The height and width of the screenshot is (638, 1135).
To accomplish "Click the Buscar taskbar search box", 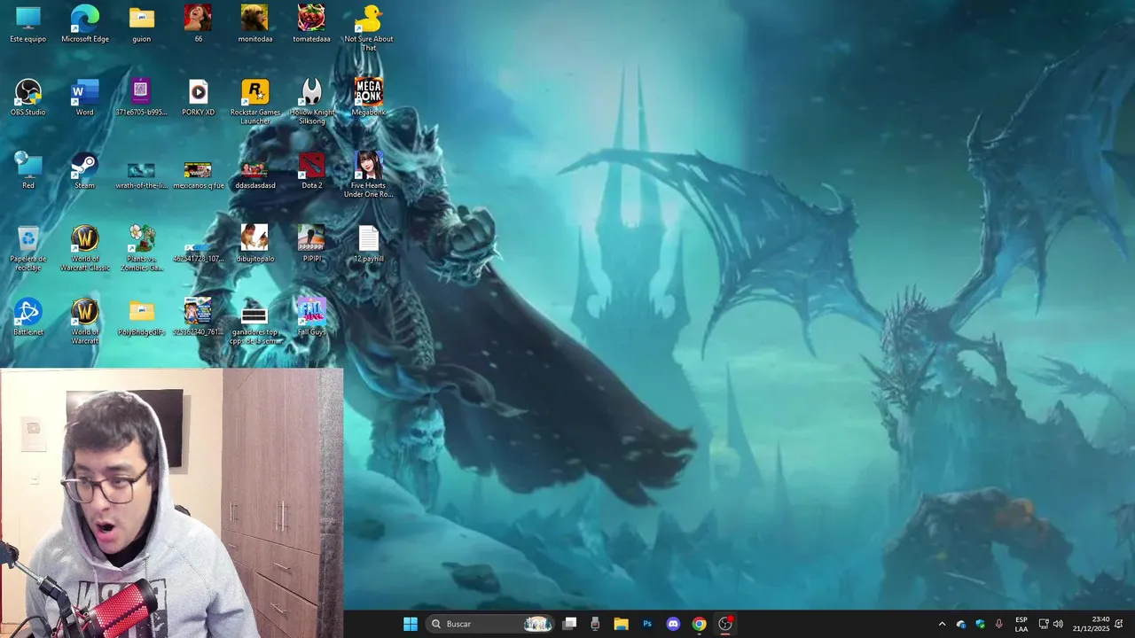I will pos(491,624).
